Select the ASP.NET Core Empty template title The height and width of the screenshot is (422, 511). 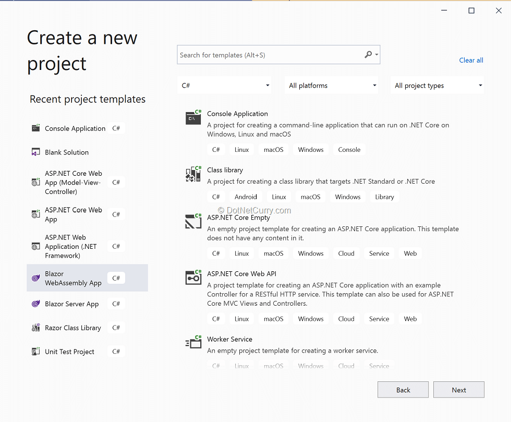[x=238, y=218]
